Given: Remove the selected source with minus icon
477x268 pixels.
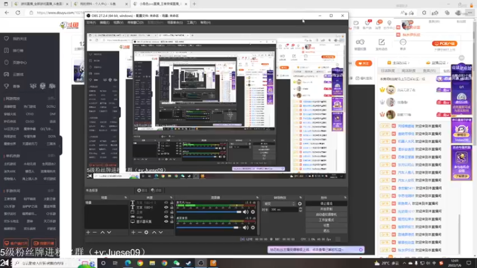Looking at the screenshot, I should pyautogui.click(x=140, y=232).
